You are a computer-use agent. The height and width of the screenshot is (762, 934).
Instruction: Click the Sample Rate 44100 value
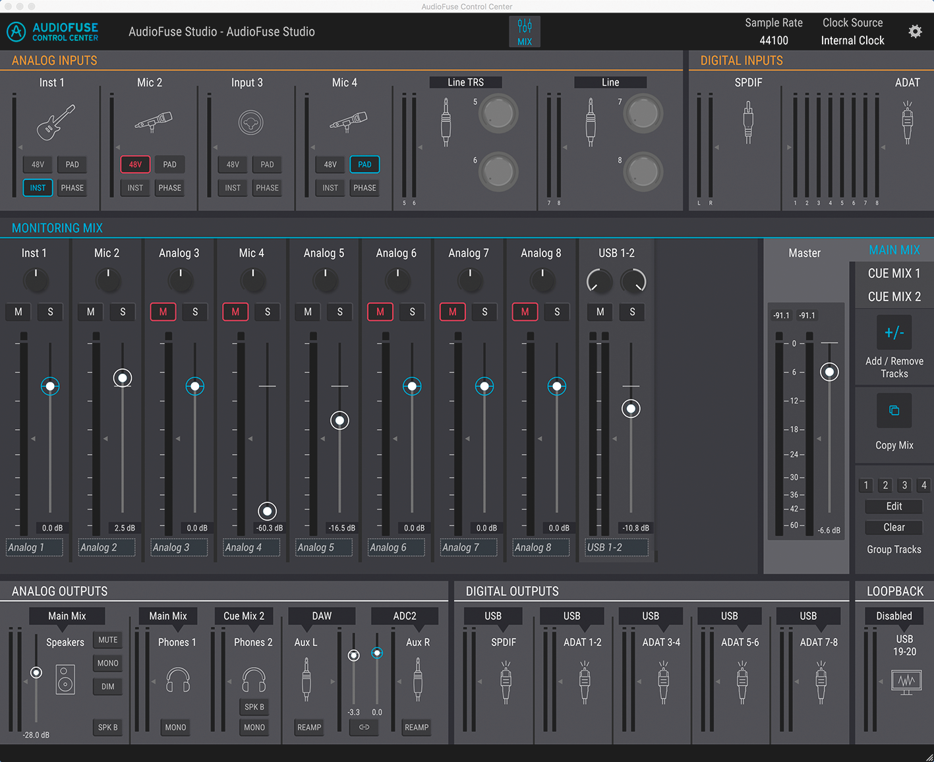(x=774, y=40)
